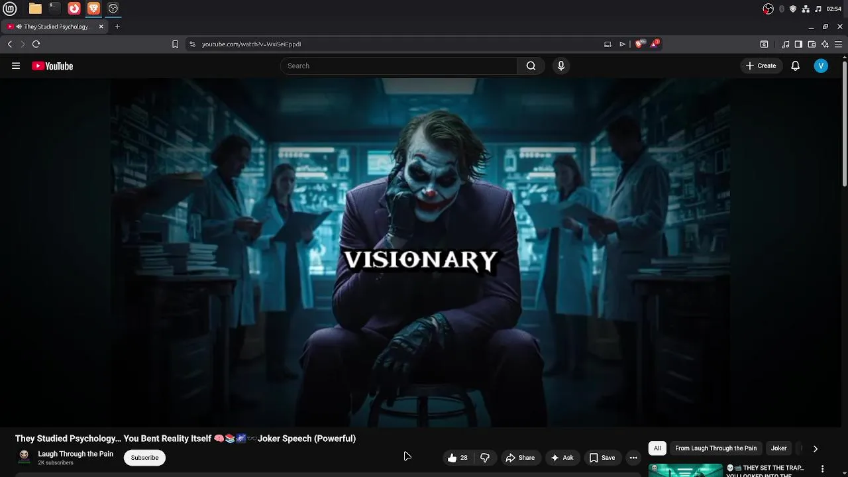Share this video
This screenshot has height=477, width=848.
click(x=520, y=458)
